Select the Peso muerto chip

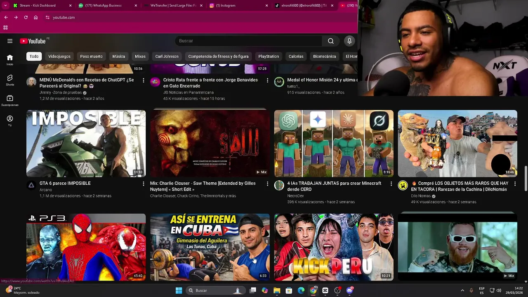click(x=91, y=57)
